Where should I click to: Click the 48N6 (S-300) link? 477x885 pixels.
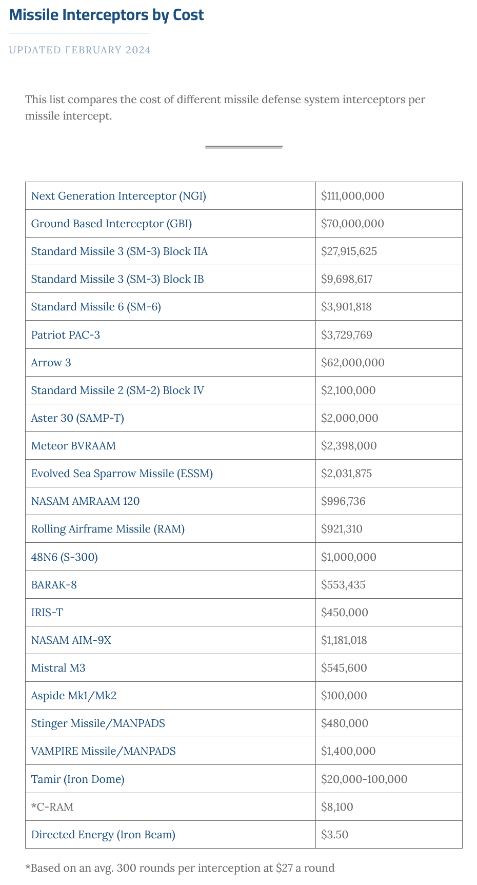[x=65, y=557]
